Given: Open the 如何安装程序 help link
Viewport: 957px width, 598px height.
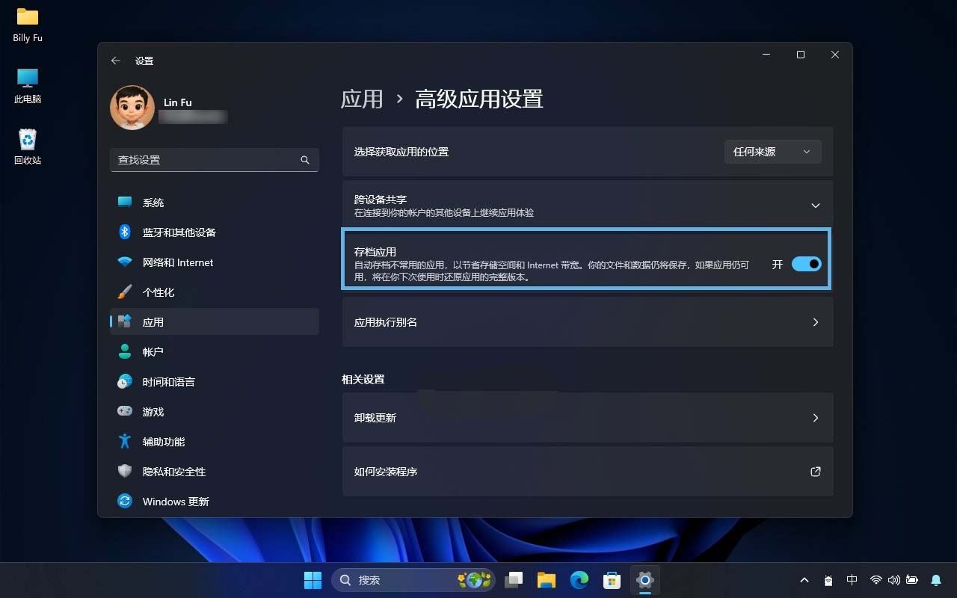Looking at the screenshot, I should pyautogui.click(x=588, y=471).
